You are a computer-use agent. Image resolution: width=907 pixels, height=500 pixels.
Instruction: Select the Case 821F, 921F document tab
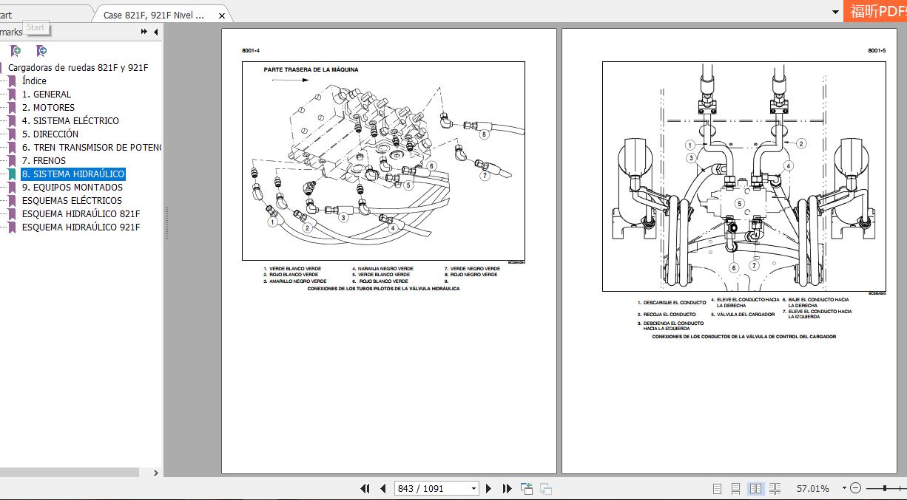(x=154, y=15)
